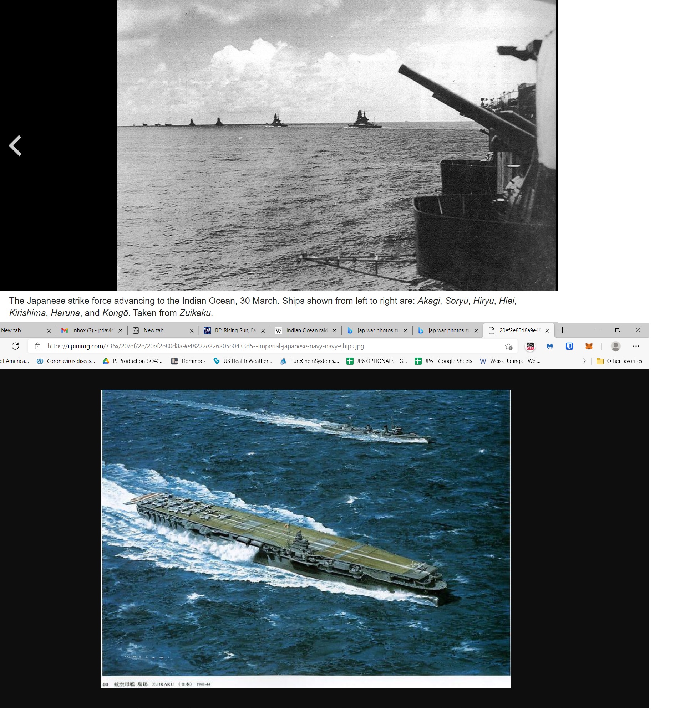
Task: Go to previous image with left arrow
Action: [15, 145]
